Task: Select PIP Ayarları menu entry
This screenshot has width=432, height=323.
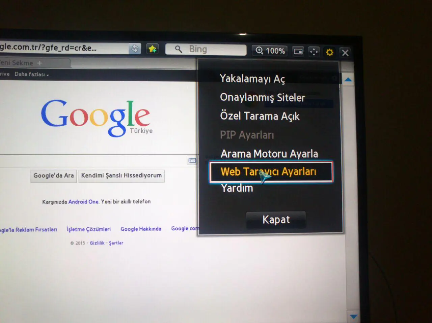Action: pos(247,135)
